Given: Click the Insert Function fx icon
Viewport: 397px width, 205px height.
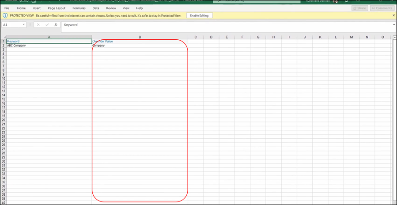Looking at the screenshot, I should point(56,25).
